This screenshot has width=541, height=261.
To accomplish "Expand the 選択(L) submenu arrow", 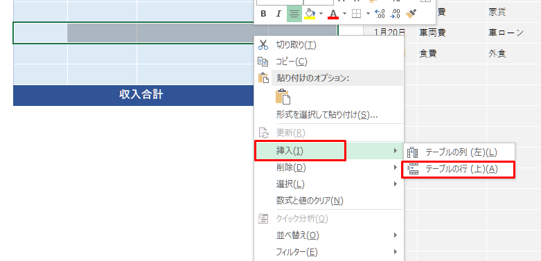I will coord(396,184).
